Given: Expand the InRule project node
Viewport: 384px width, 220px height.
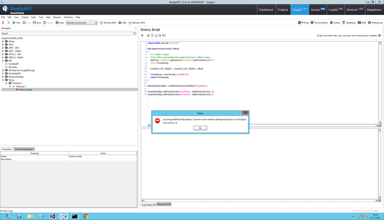Looking at the screenshot, I should click(3, 41).
